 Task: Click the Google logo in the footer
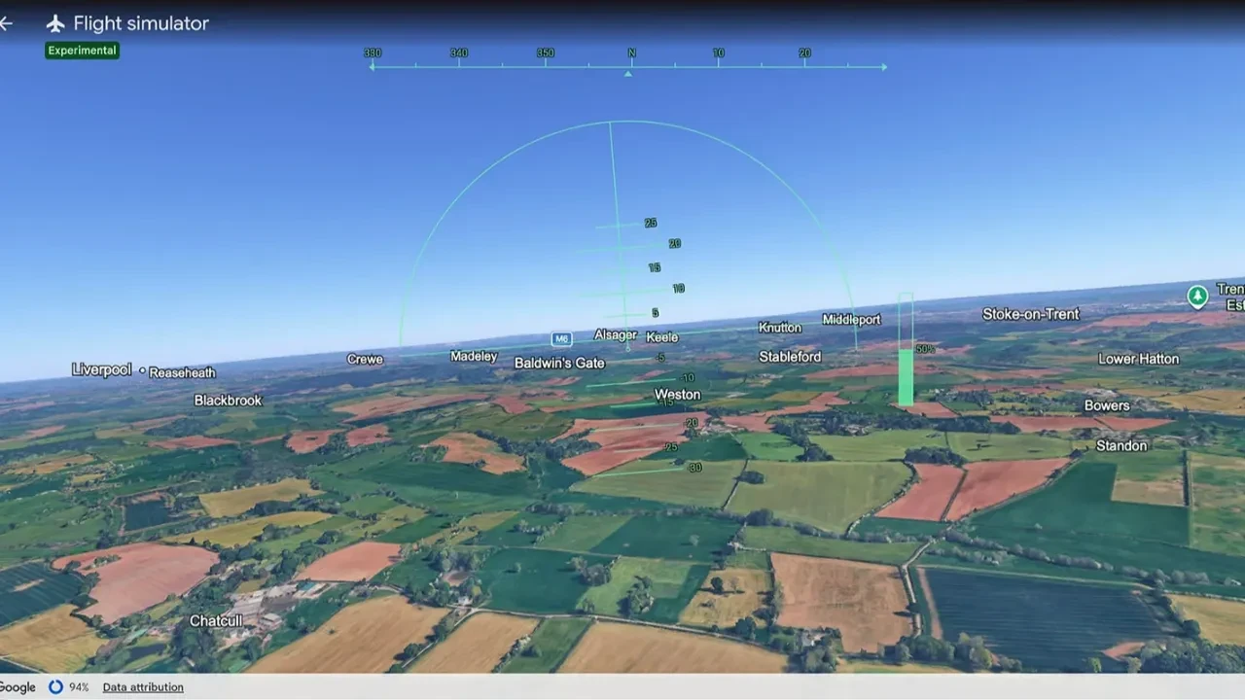pyautogui.click(x=18, y=687)
